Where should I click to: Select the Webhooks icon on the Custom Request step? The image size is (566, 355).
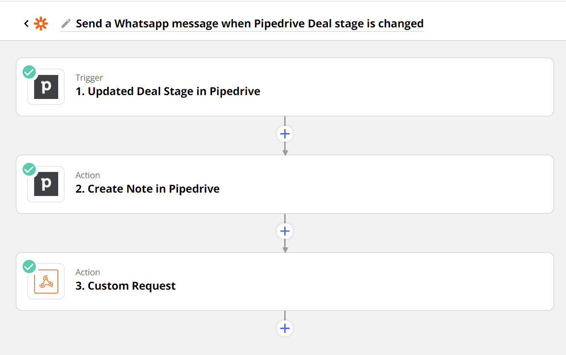coord(46,281)
